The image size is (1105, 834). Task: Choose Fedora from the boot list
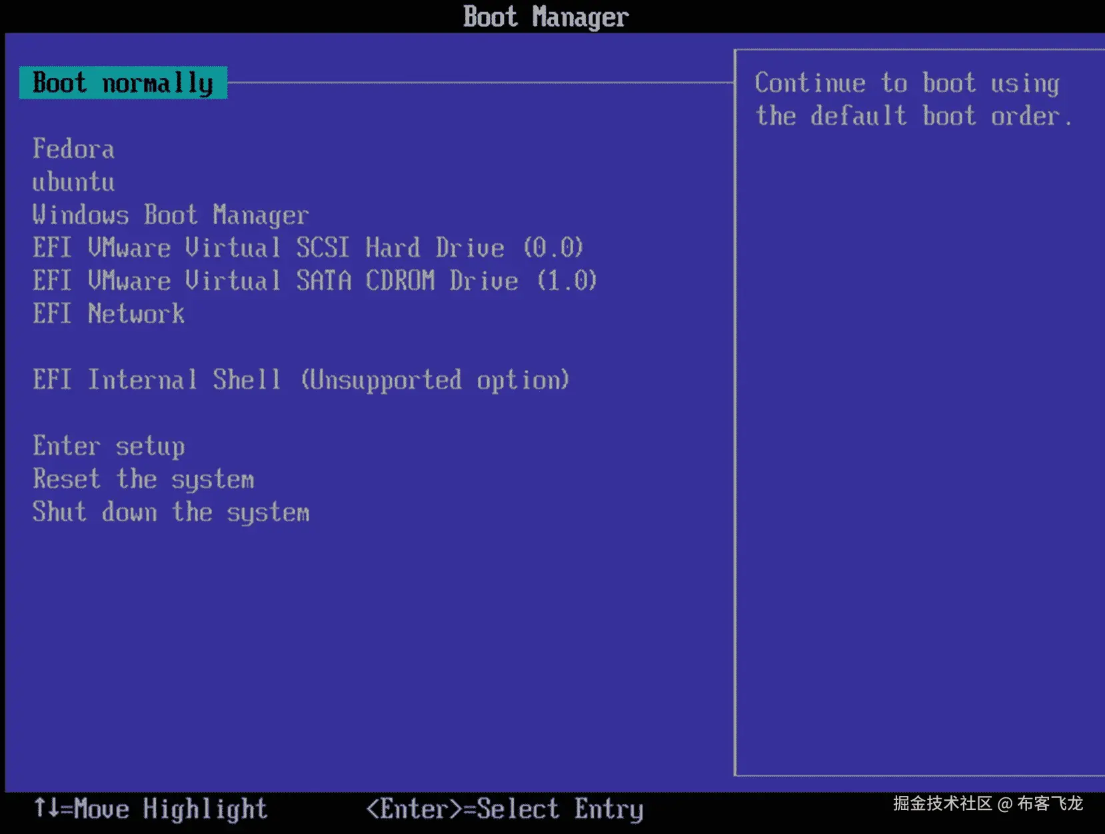(x=73, y=149)
